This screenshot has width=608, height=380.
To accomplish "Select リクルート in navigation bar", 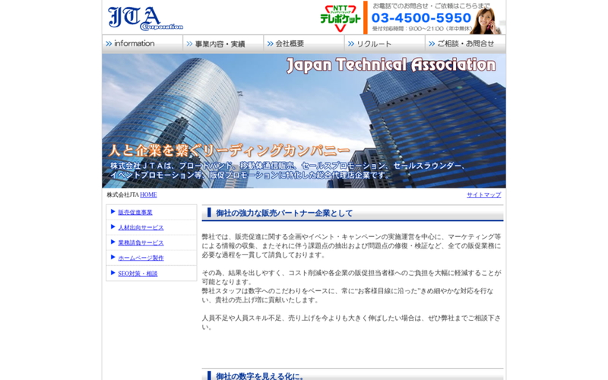I will 385,44.
